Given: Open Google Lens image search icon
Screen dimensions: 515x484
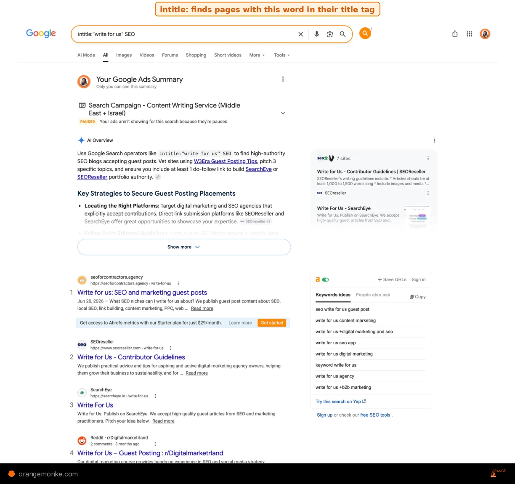Looking at the screenshot, I should 330,34.
